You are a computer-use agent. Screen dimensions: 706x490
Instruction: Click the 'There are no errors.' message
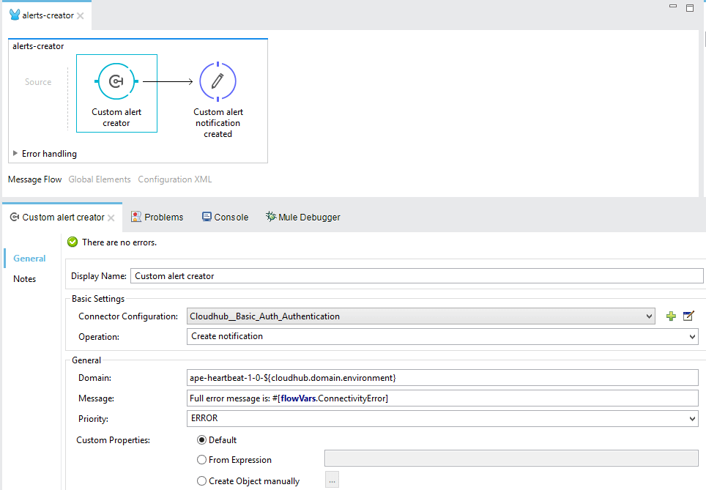click(x=119, y=242)
